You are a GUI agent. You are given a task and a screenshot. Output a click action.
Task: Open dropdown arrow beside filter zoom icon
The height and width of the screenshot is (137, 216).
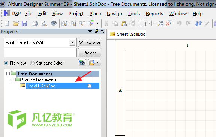coord(97,23)
